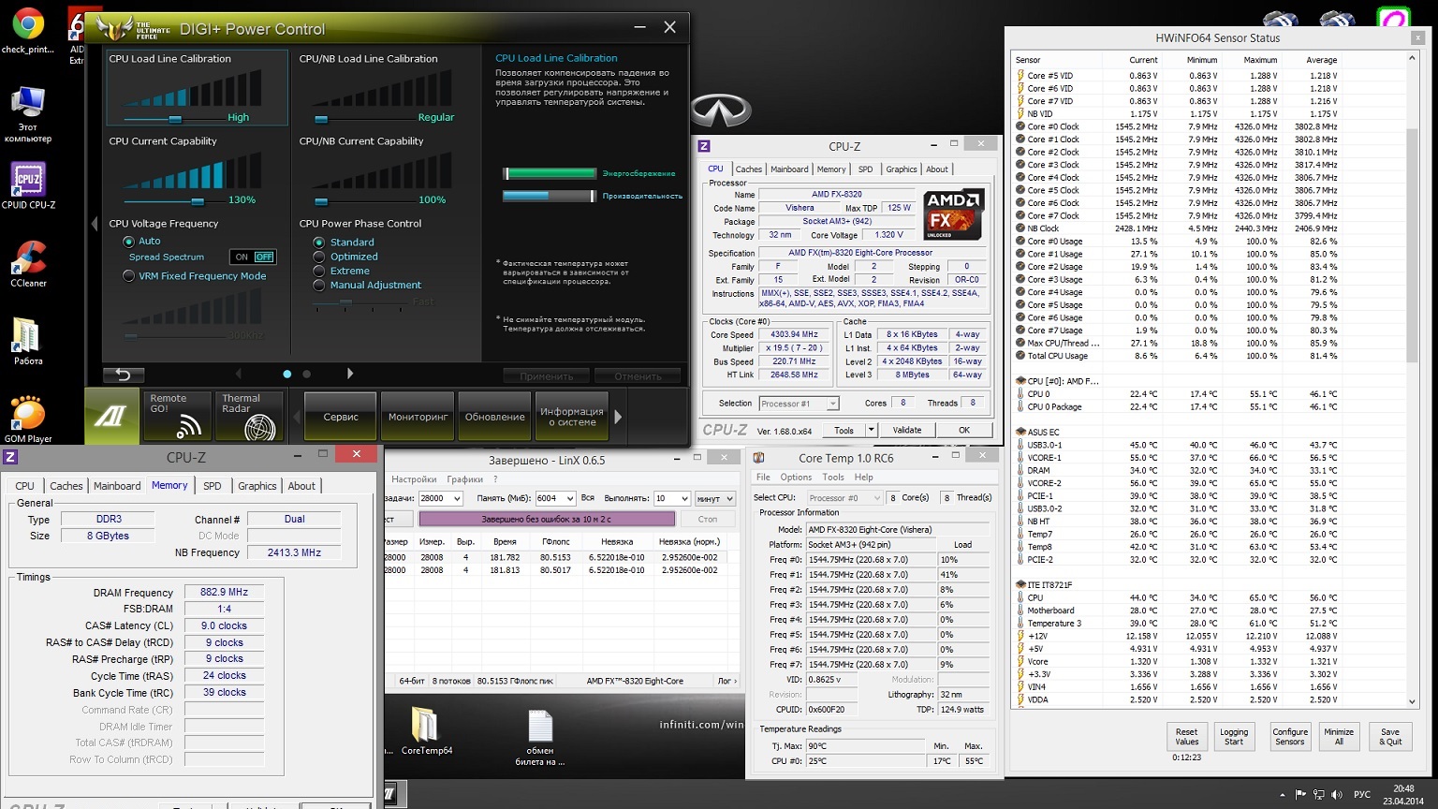
Task: Open Google Chrome desktop shortcut
Action: click(x=27, y=31)
